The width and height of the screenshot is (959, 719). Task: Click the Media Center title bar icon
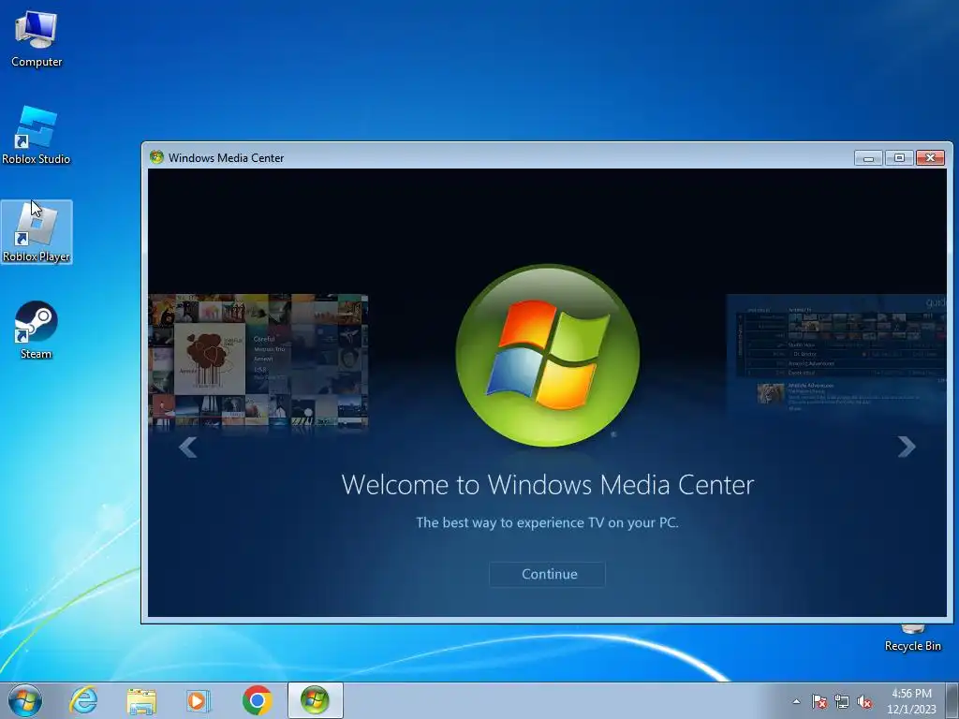[x=156, y=157]
